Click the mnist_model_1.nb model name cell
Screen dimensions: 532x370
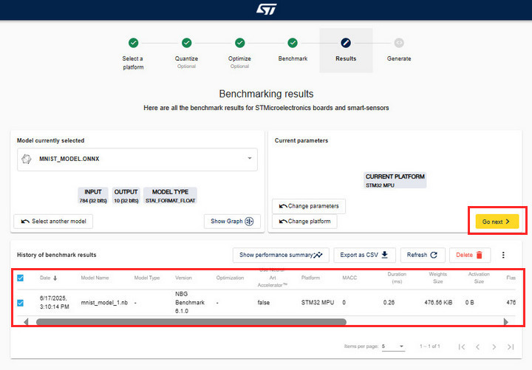[104, 303]
